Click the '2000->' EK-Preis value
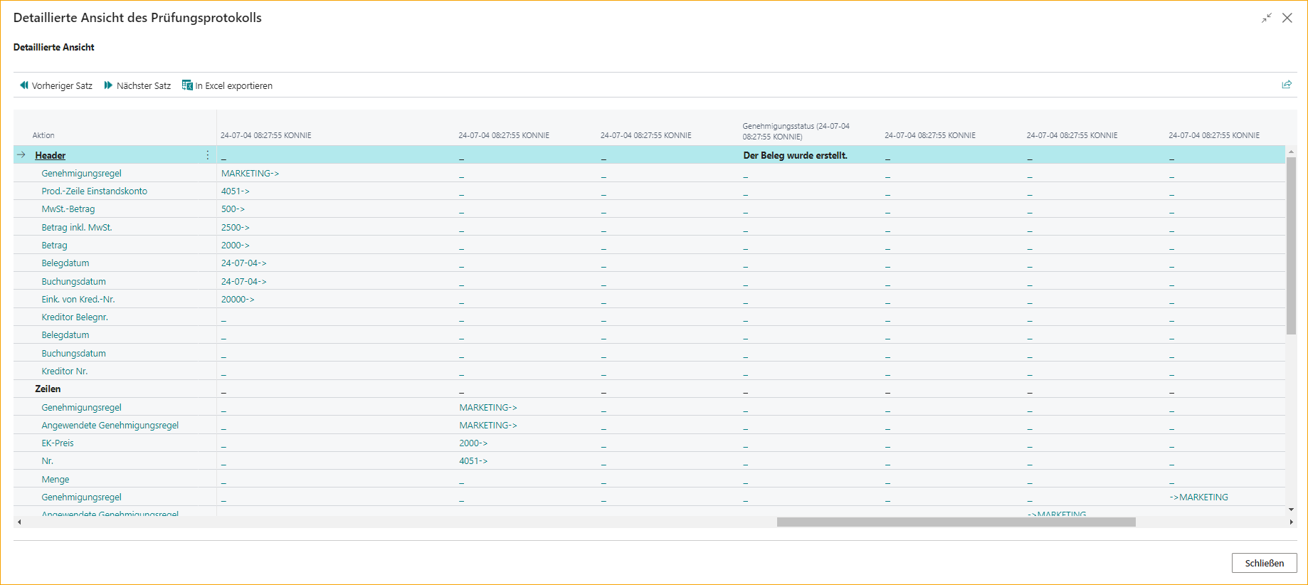The height and width of the screenshot is (585, 1308). pyautogui.click(x=473, y=443)
